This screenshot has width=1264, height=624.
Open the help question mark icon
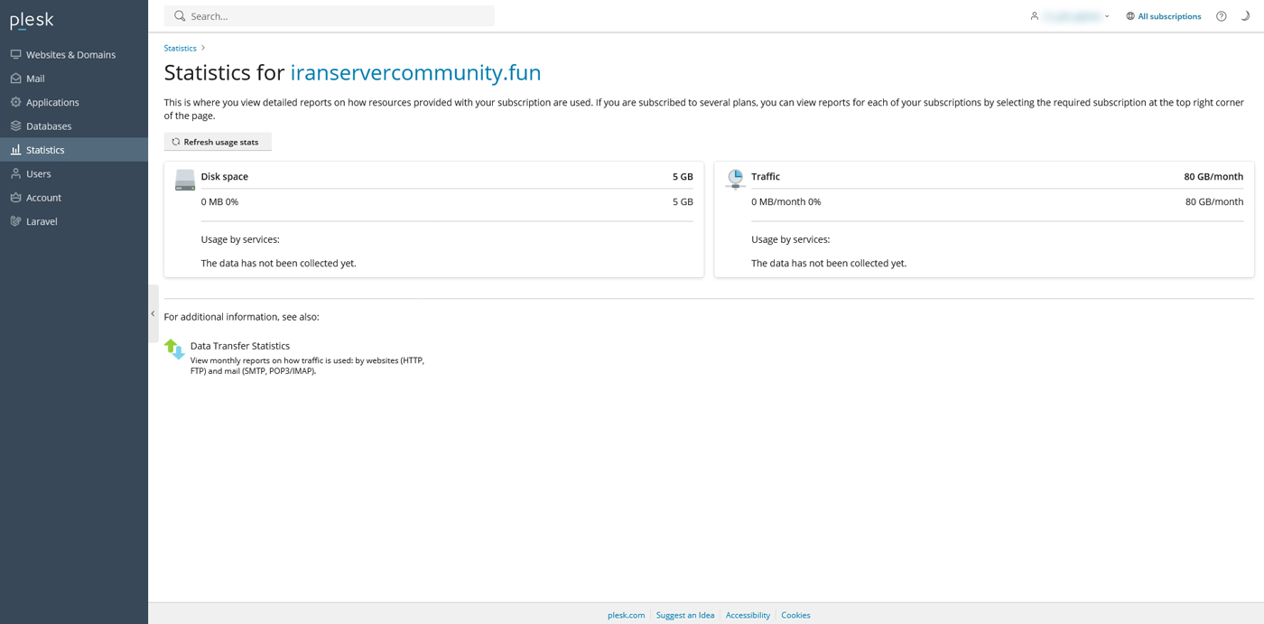pyautogui.click(x=1221, y=16)
